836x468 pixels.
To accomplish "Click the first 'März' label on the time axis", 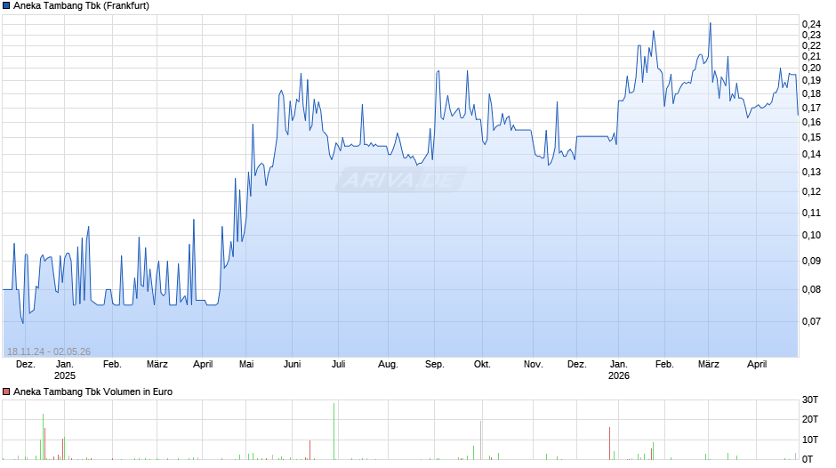I will coord(157,365).
